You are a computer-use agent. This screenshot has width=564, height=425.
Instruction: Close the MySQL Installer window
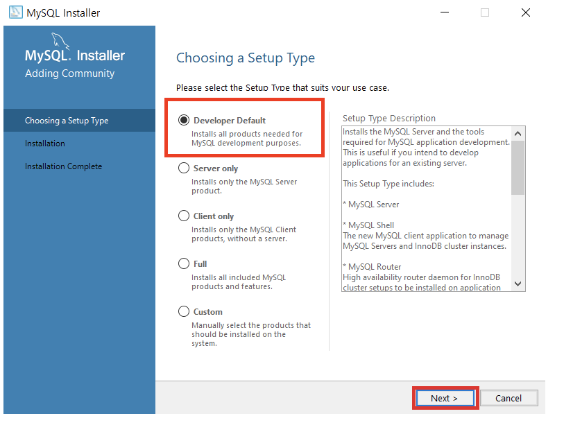click(526, 12)
